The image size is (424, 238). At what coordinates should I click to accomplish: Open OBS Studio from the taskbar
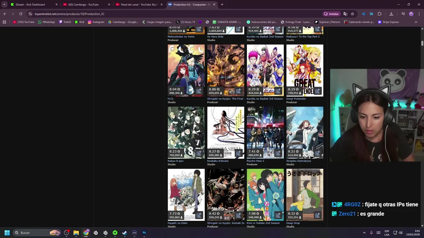click(67, 233)
